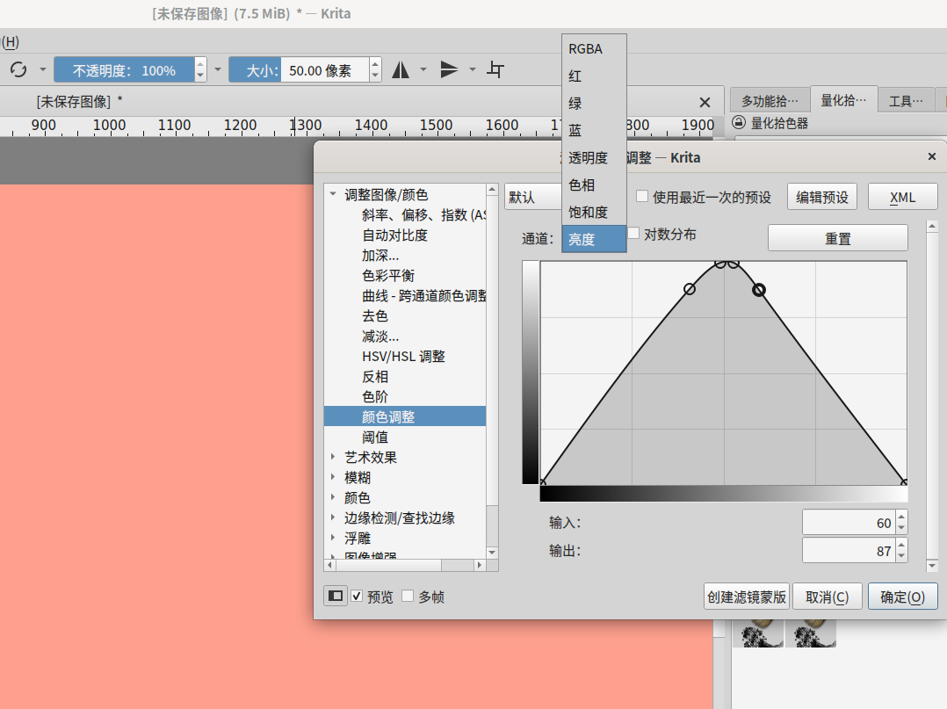Expand the 模糊 filter category

click(332, 477)
